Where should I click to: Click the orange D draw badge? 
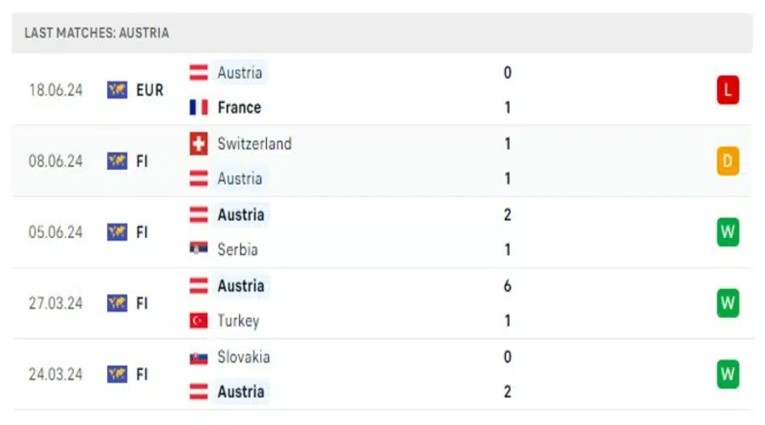pos(728,161)
